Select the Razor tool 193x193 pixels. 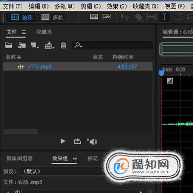tap(139, 17)
